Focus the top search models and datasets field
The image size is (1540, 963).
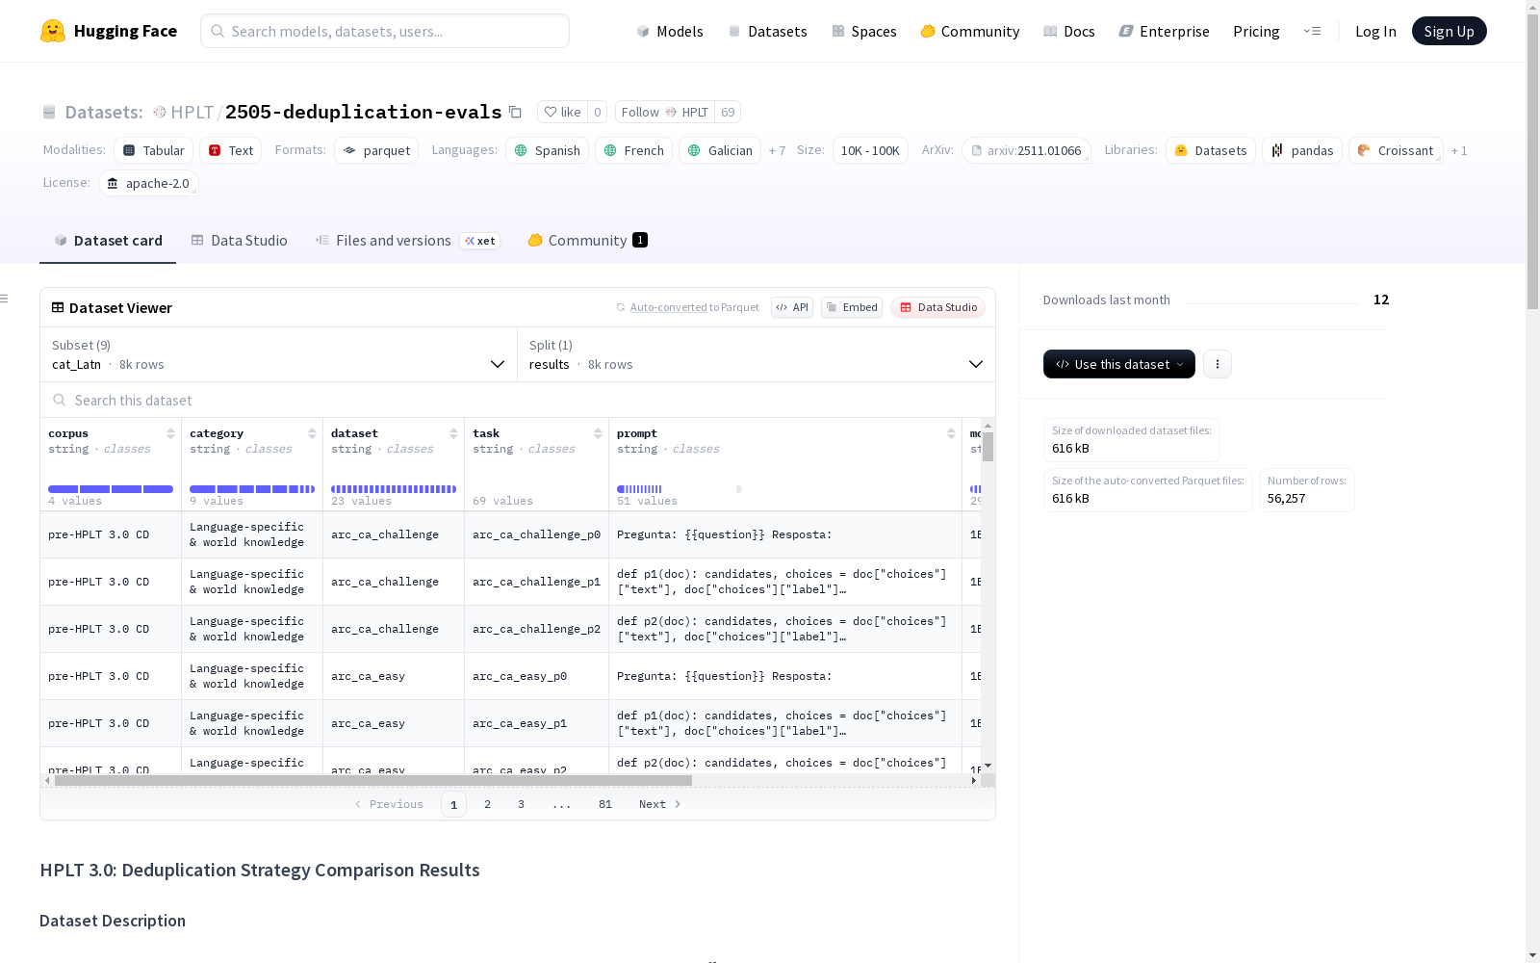[385, 31]
